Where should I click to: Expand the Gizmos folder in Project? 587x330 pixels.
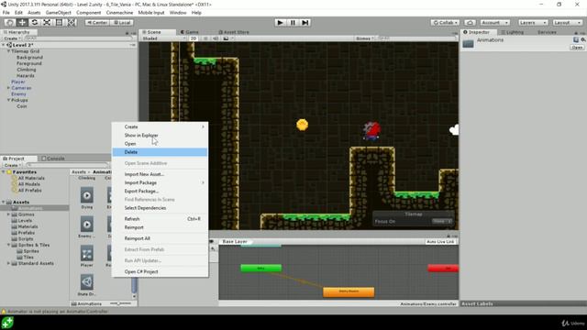(8, 214)
